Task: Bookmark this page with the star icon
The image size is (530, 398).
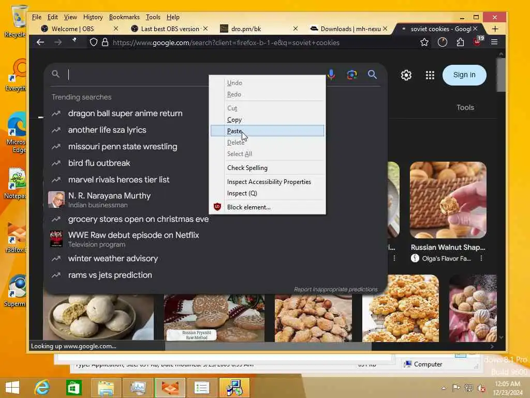Action: tap(424, 42)
